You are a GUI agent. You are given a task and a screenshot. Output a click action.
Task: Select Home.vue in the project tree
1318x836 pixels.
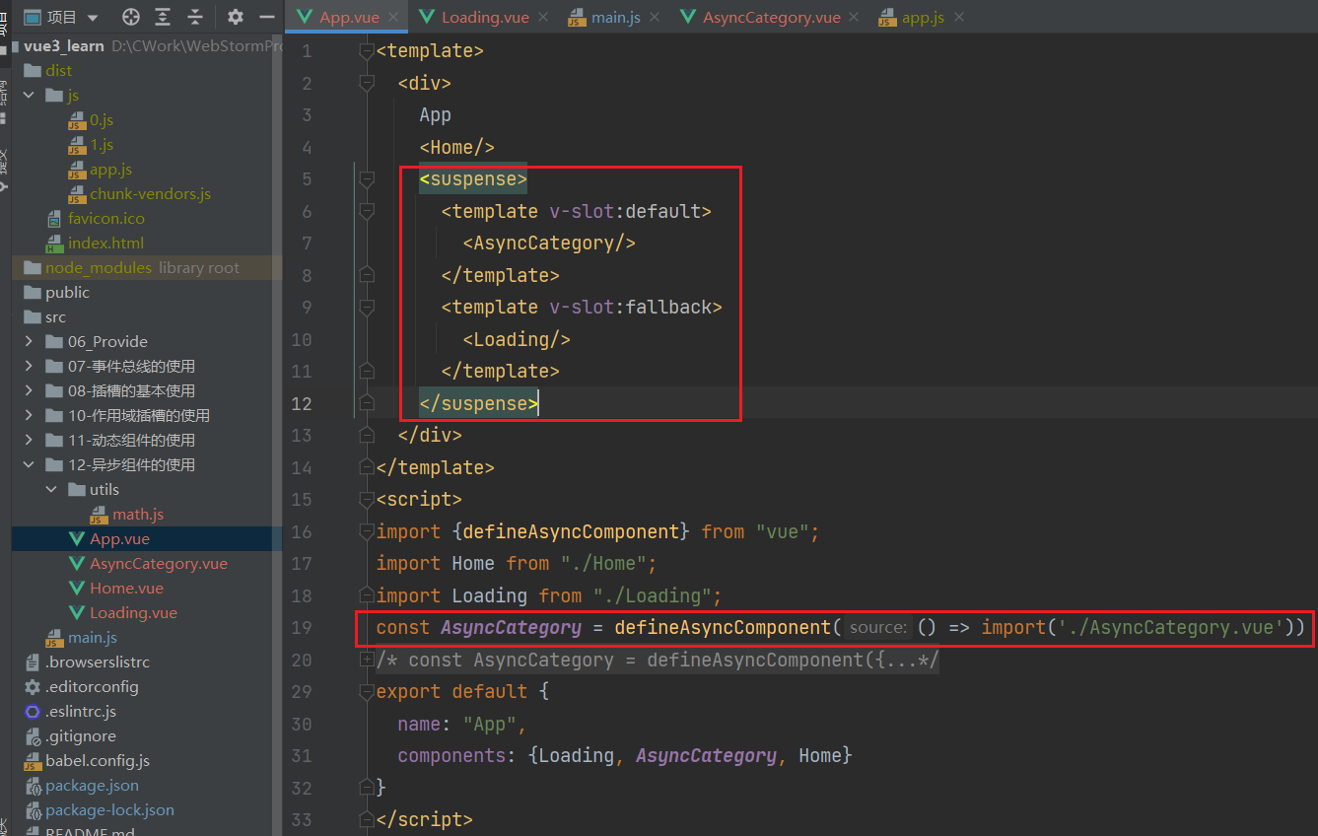tap(126, 588)
